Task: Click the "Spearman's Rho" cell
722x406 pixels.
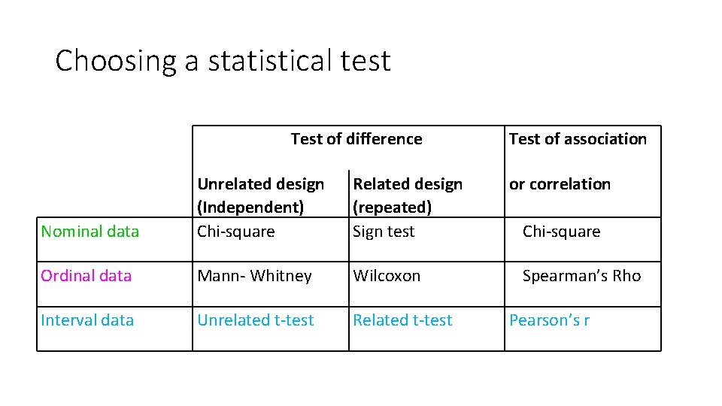Action: (581, 276)
